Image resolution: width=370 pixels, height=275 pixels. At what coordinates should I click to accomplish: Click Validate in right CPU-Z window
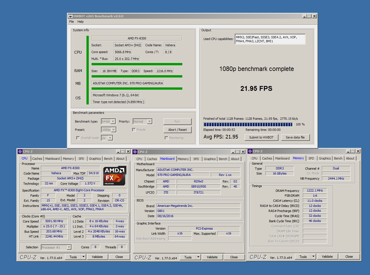pyautogui.click(x=327, y=257)
